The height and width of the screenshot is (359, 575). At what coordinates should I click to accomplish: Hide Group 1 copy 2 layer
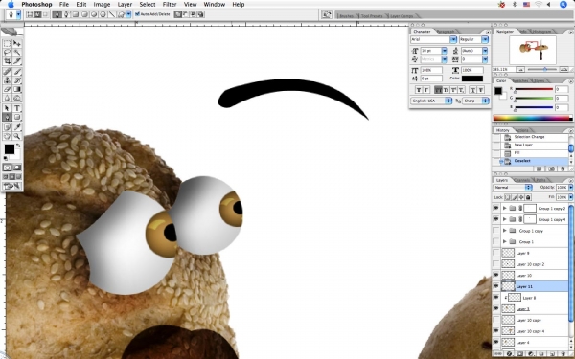tap(496, 208)
